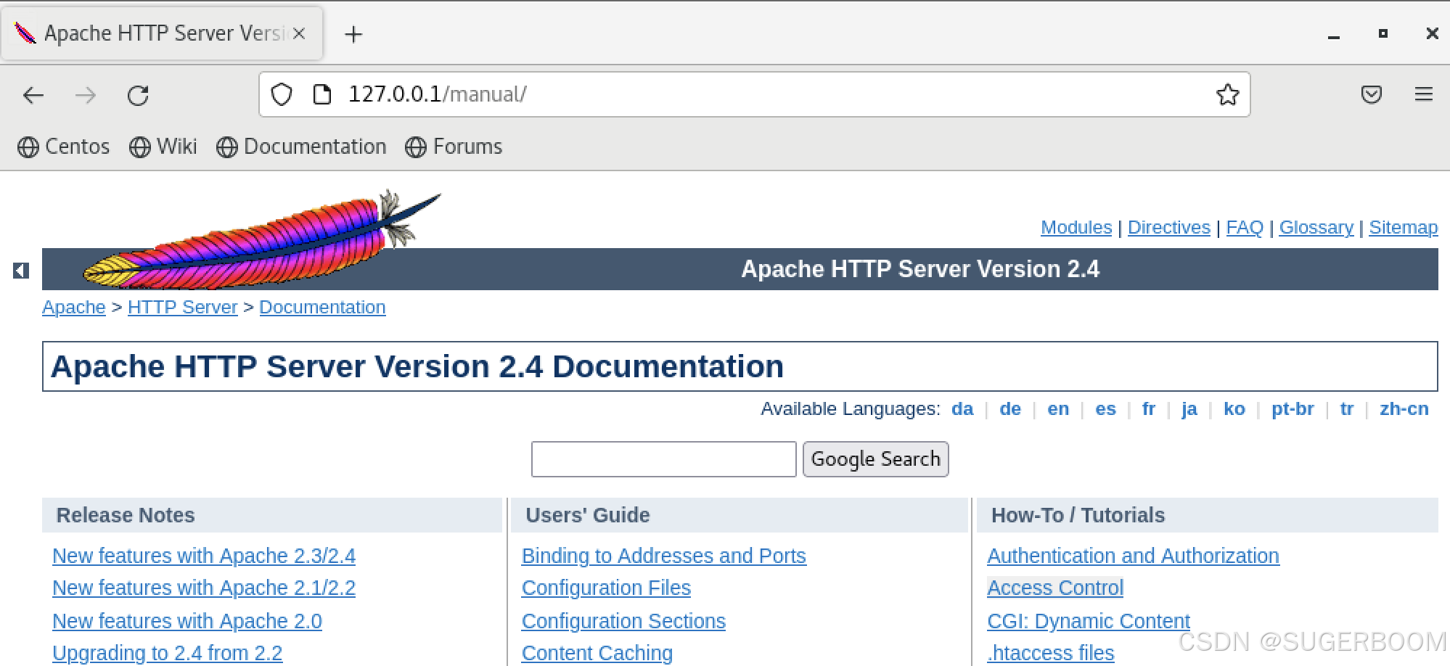
Task: Open the Firefox hamburger menu
Action: tap(1423, 94)
